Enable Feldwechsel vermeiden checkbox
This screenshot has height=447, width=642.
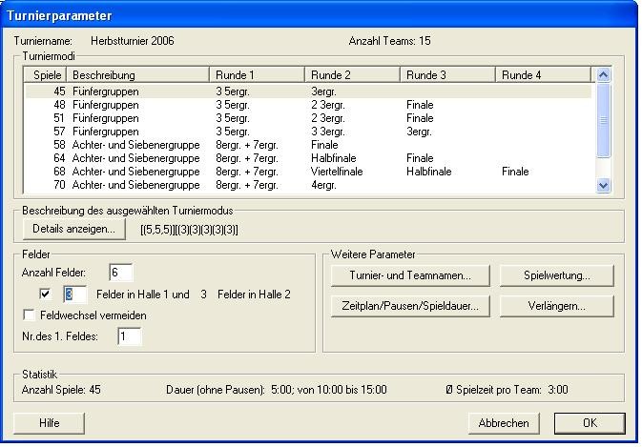[29, 315]
